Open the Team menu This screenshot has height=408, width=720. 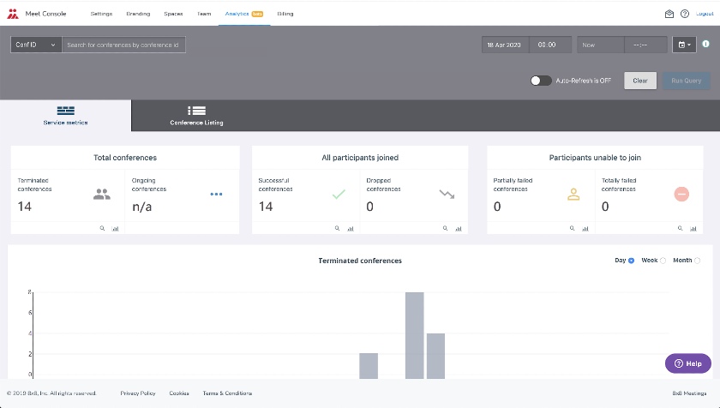pyautogui.click(x=204, y=14)
